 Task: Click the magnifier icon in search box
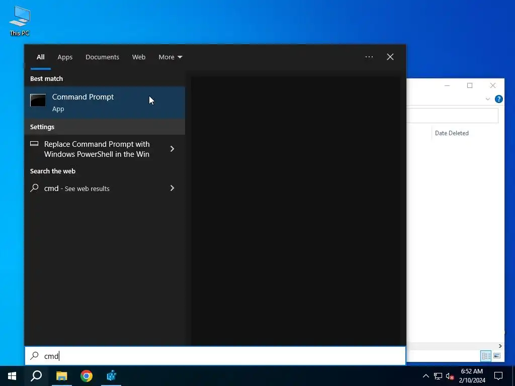pyautogui.click(x=35, y=355)
